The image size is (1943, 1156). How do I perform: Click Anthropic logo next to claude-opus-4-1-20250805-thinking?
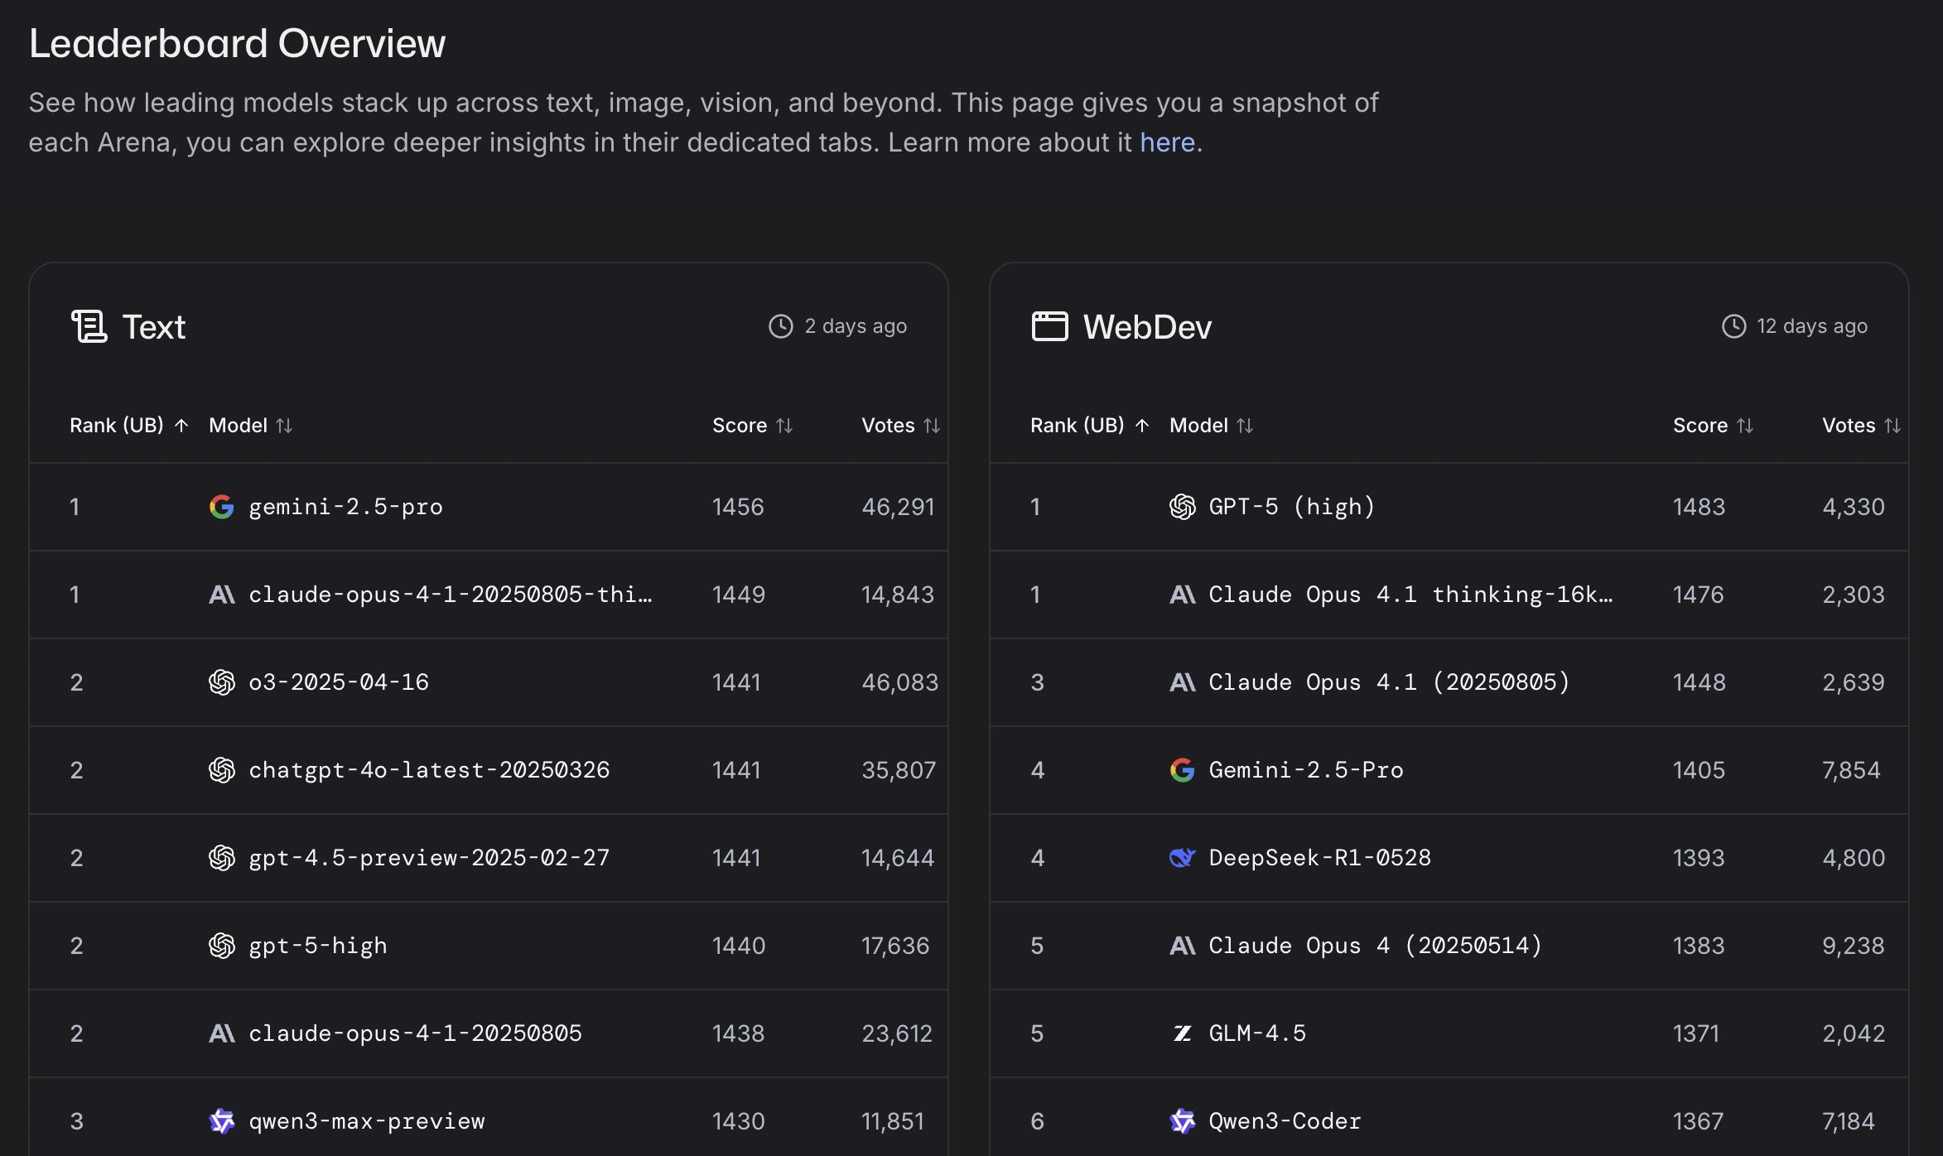coord(221,595)
